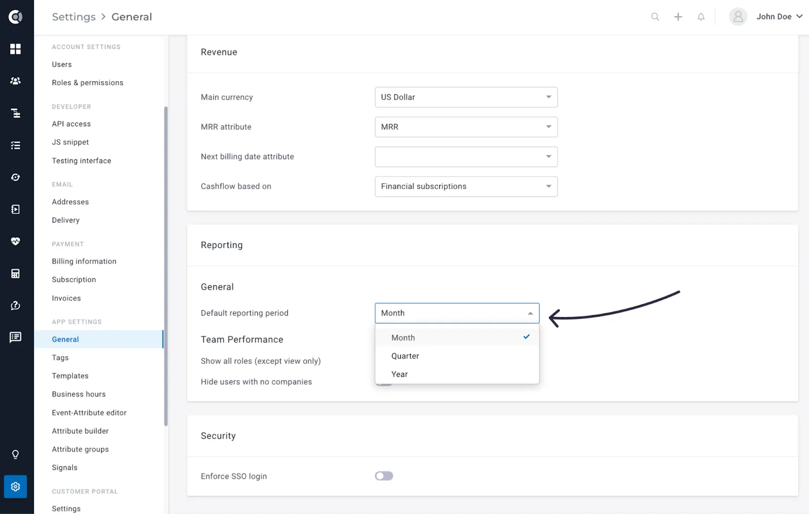The image size is (809, 514).
Task: Open Event-Attribute editor
Action: pyautogui.click(x=89, y=413)
